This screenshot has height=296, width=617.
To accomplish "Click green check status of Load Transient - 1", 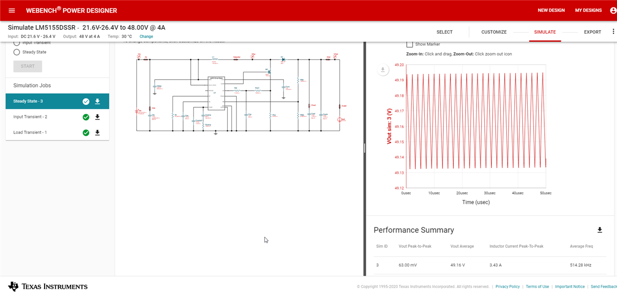I will 86,132.
